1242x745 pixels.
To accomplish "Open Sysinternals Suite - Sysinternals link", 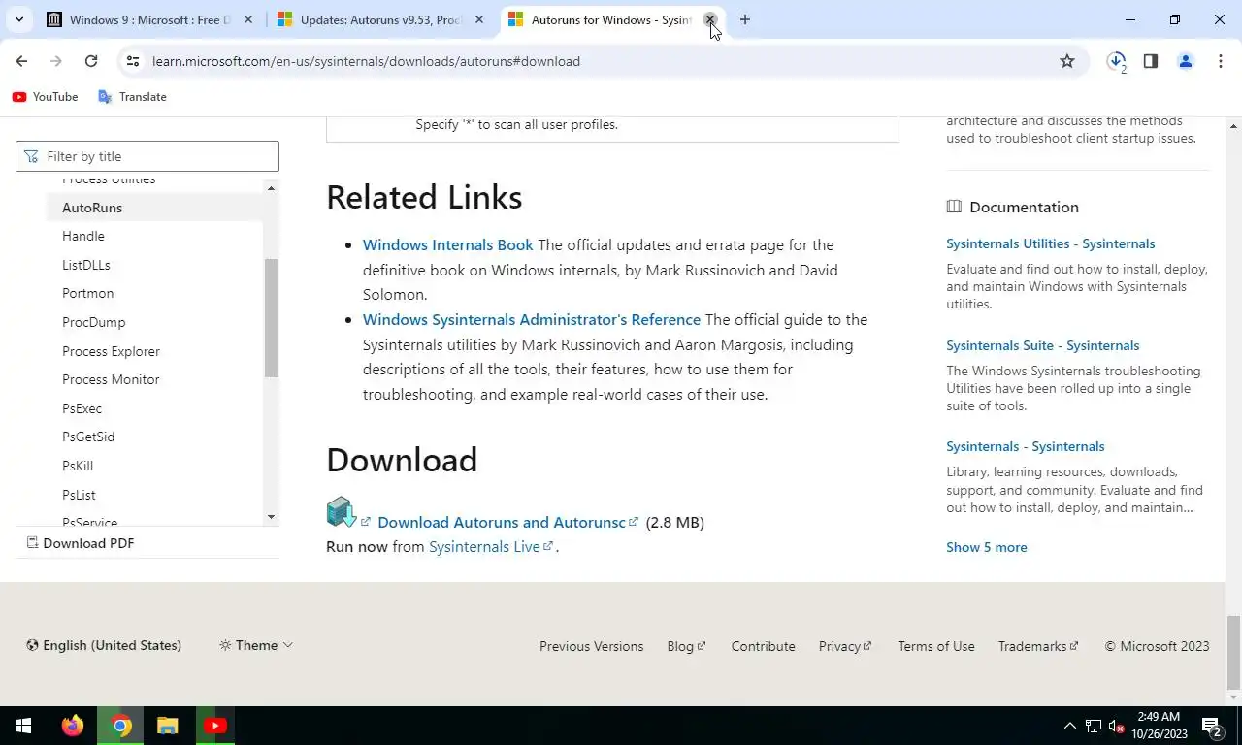I will click(1043, 345).
